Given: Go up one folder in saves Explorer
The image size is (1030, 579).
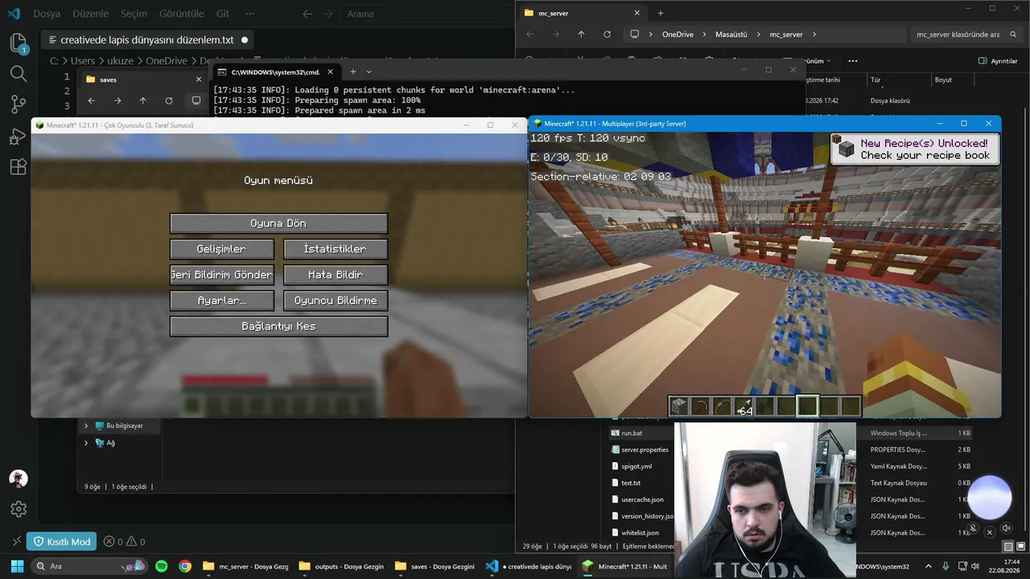Looking at the screenshot, I should [x=142, y=101].
